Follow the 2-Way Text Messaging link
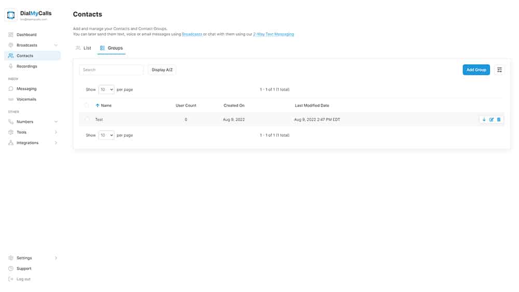This screenshot has height=292, width=519. tap(273, 34)
